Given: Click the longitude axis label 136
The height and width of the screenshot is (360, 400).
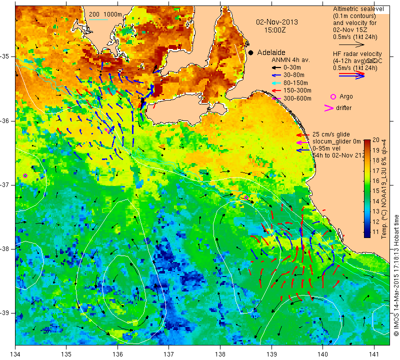Looking at the screenshot, I should (117, 354).
